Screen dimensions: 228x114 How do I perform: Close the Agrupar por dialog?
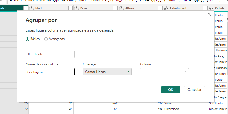pyautogui.click(x=209, y=14)
